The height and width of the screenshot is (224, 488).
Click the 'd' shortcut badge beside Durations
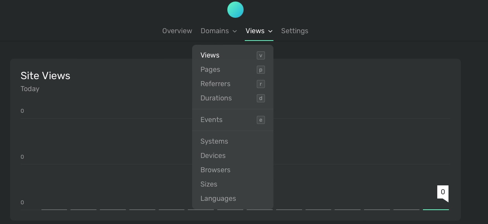pyautogui.click(x=261, y=98)
